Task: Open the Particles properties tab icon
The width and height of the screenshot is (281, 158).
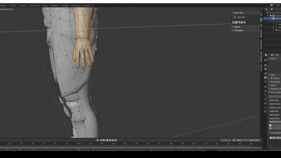Action: (265, 95)
